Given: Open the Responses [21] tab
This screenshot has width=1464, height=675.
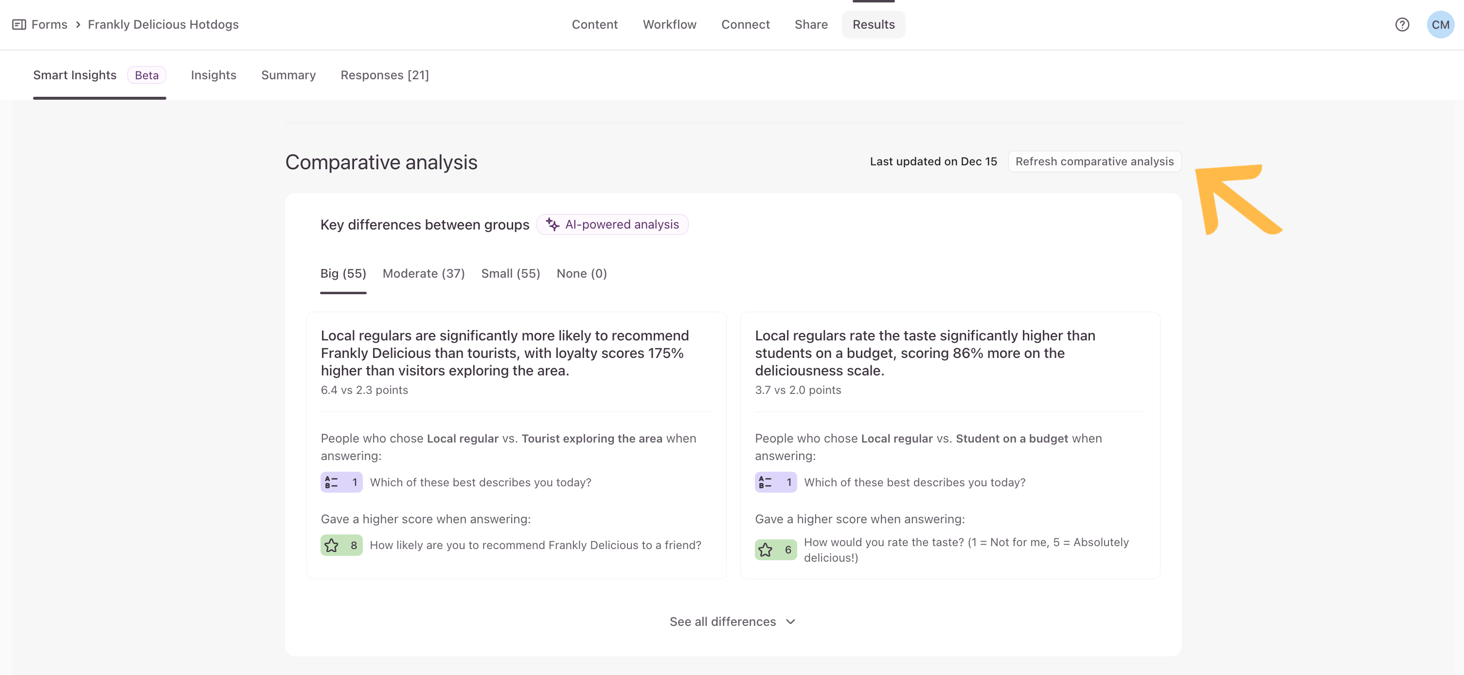Looking at the screenshot, I should pyautogui.click(x=384, y=75).
